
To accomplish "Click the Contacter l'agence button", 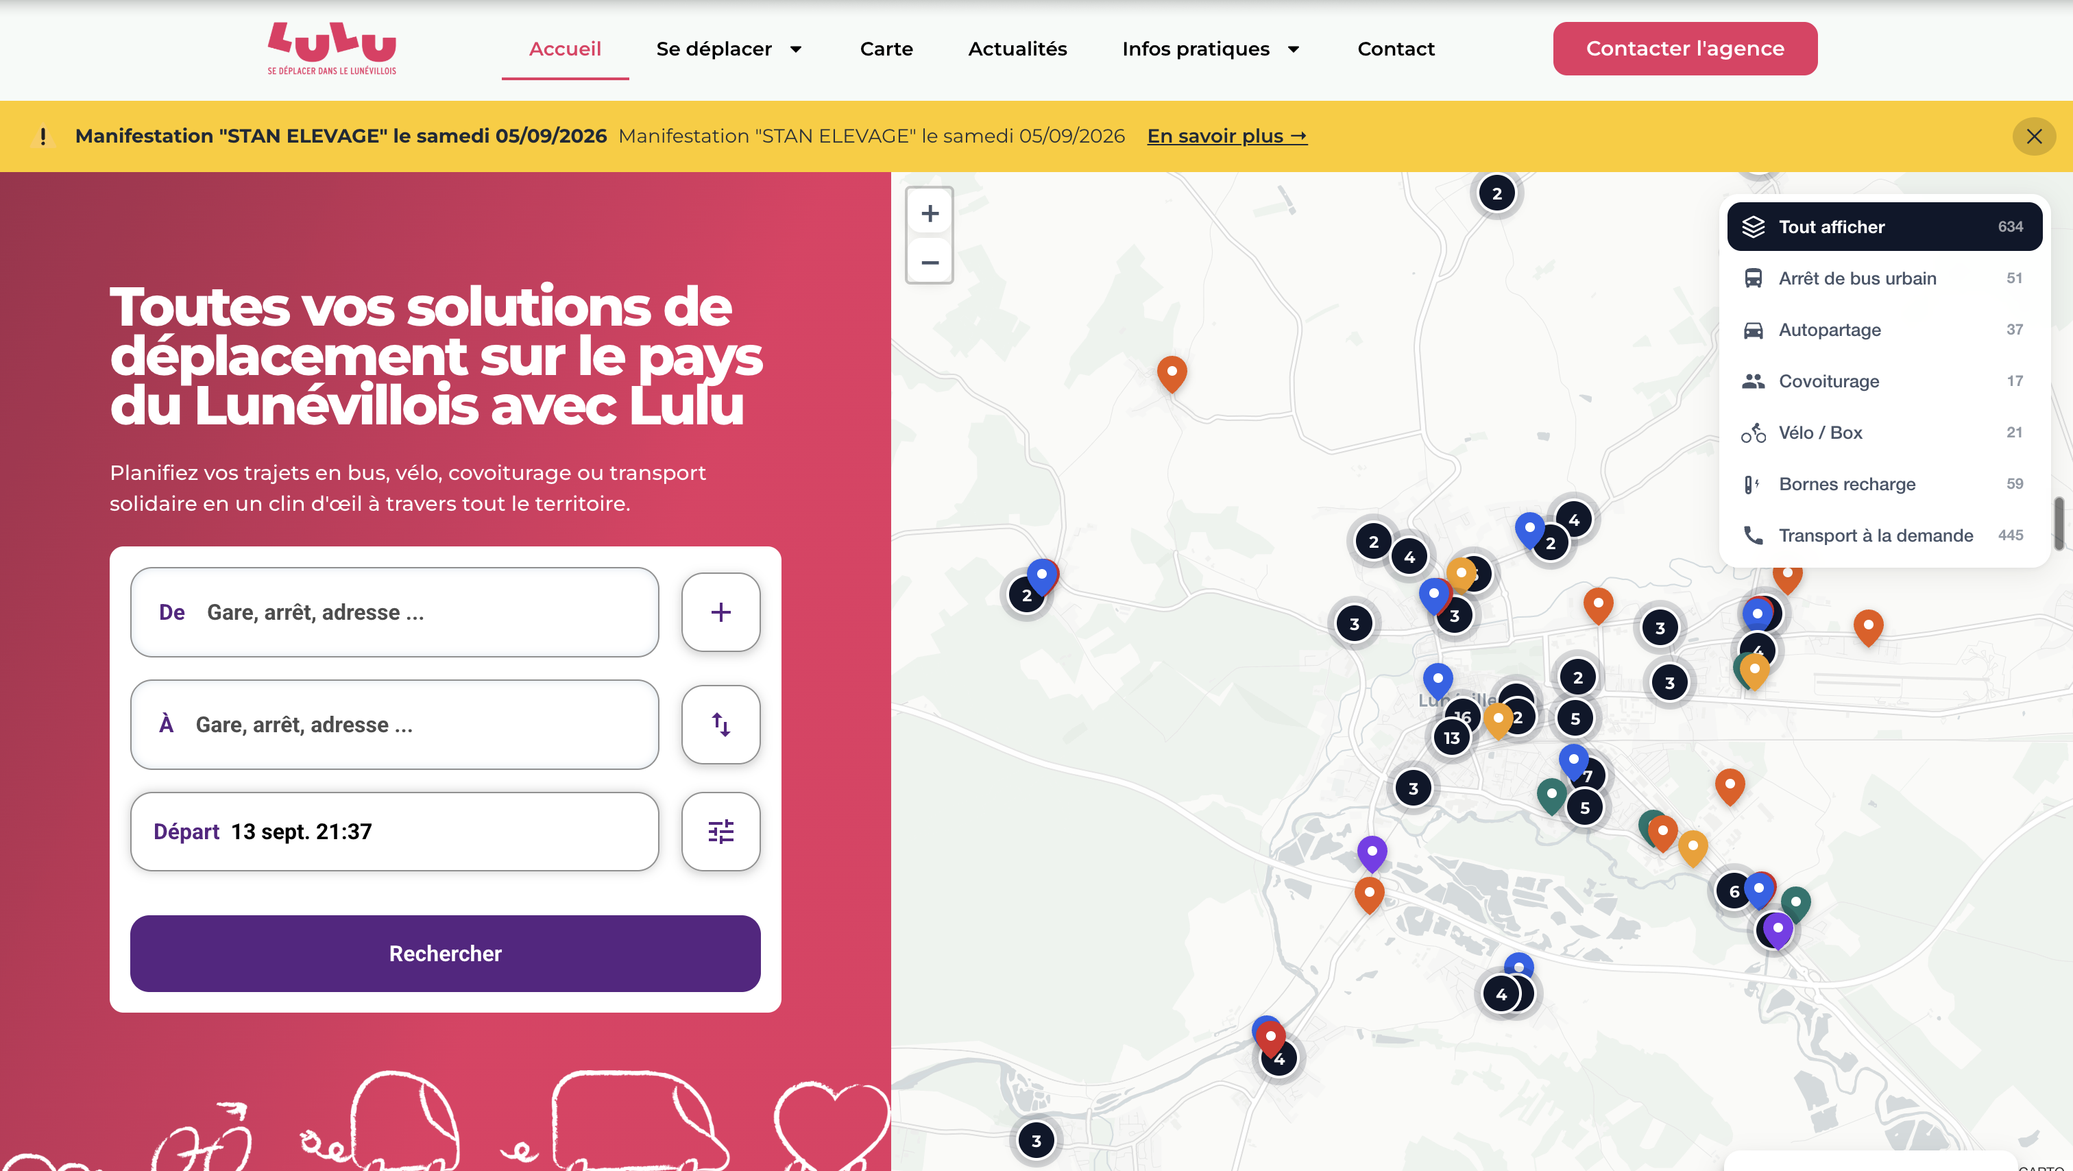I will pos(1684,48).
